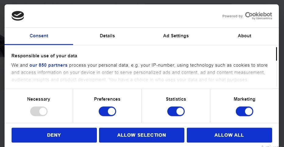This screenshot has width=284, height=147.
Task: Click the "Marketing" category label text
Action: [244, 99]
